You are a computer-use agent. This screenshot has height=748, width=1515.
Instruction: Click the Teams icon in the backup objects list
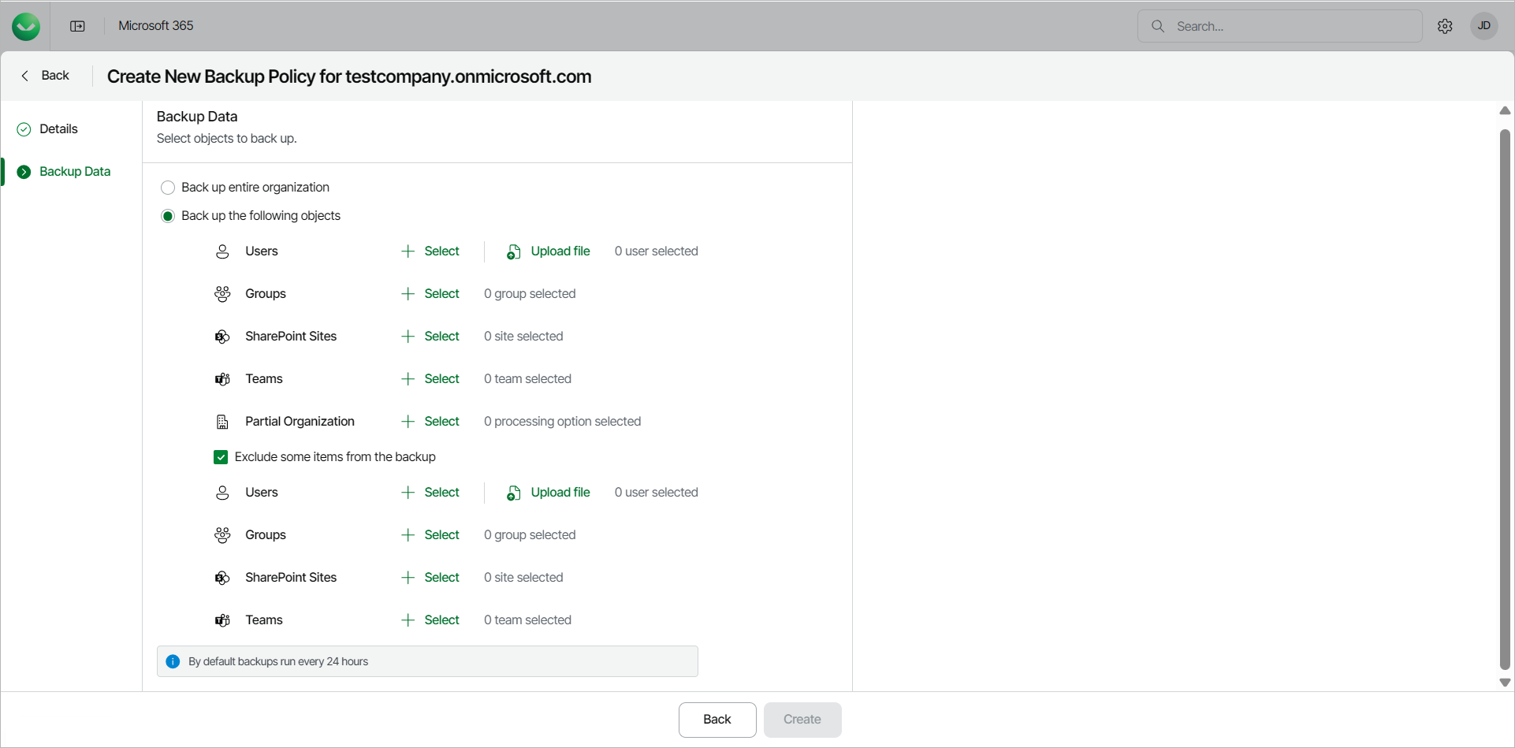click(x=222, y=379)
